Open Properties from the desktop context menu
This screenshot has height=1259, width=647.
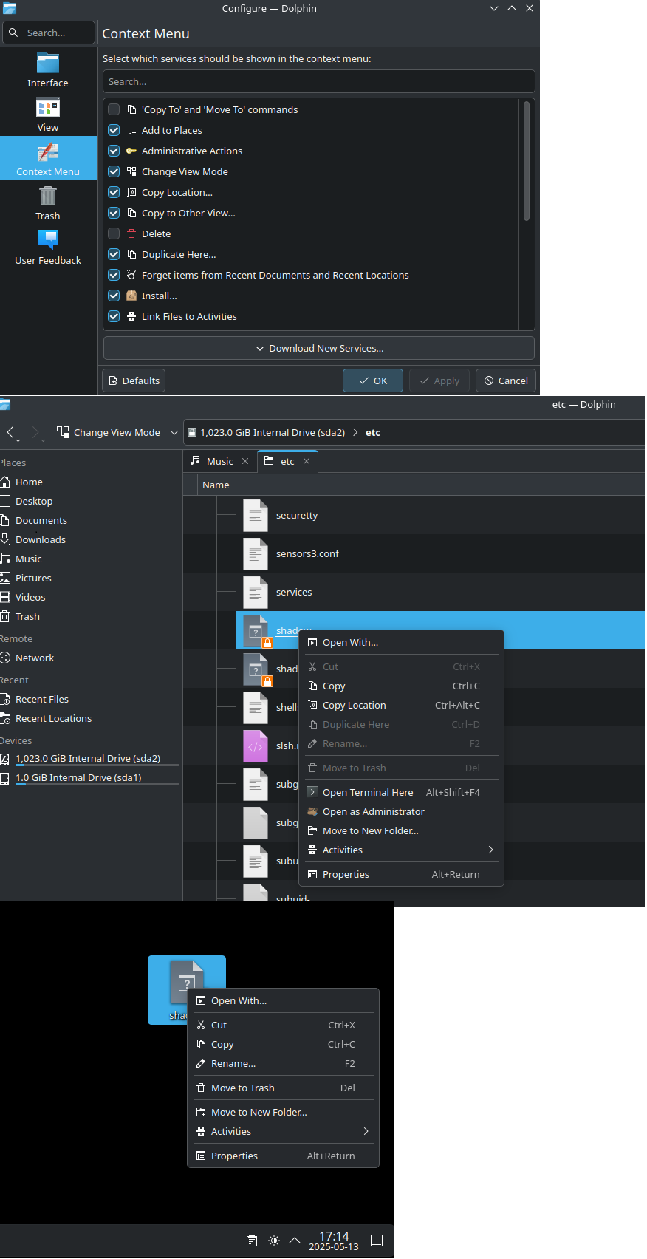pos(283,1156)
